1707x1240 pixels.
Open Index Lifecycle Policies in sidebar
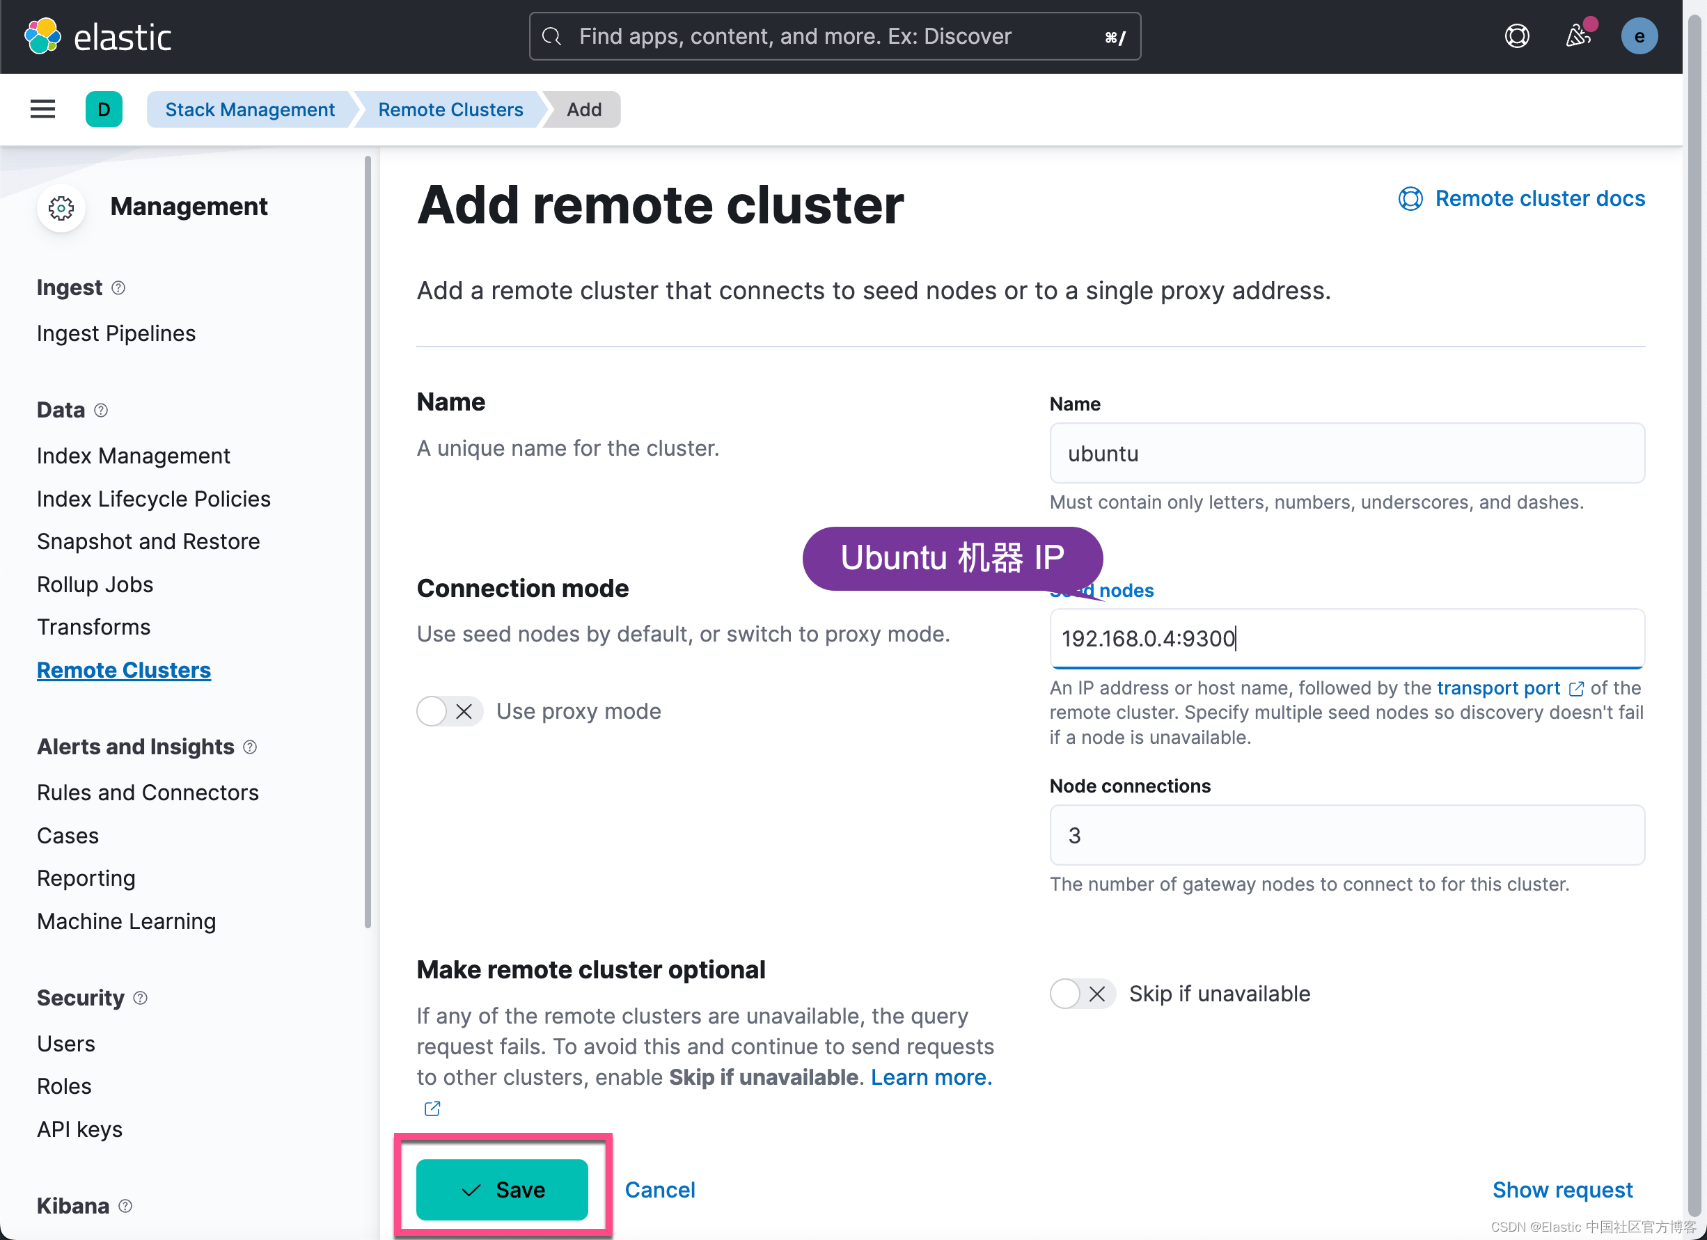[154, 498]
